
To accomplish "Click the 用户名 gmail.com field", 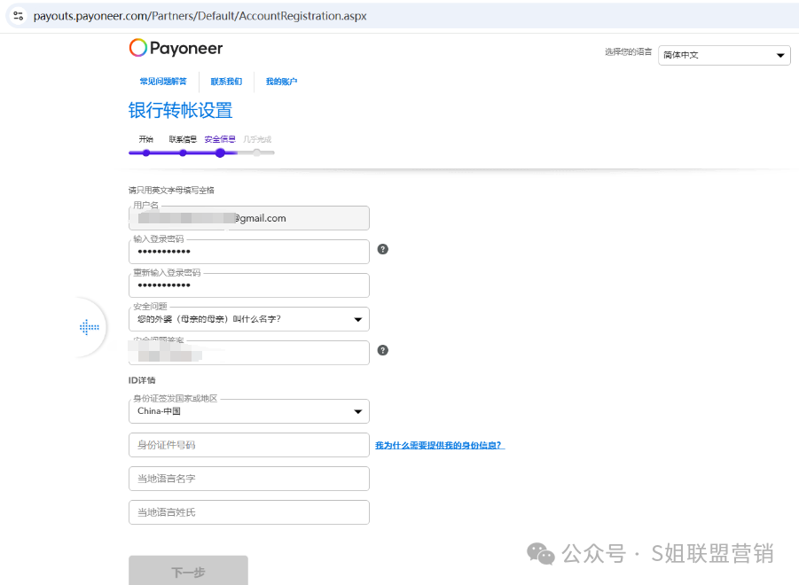I will [x=249, y=218].
